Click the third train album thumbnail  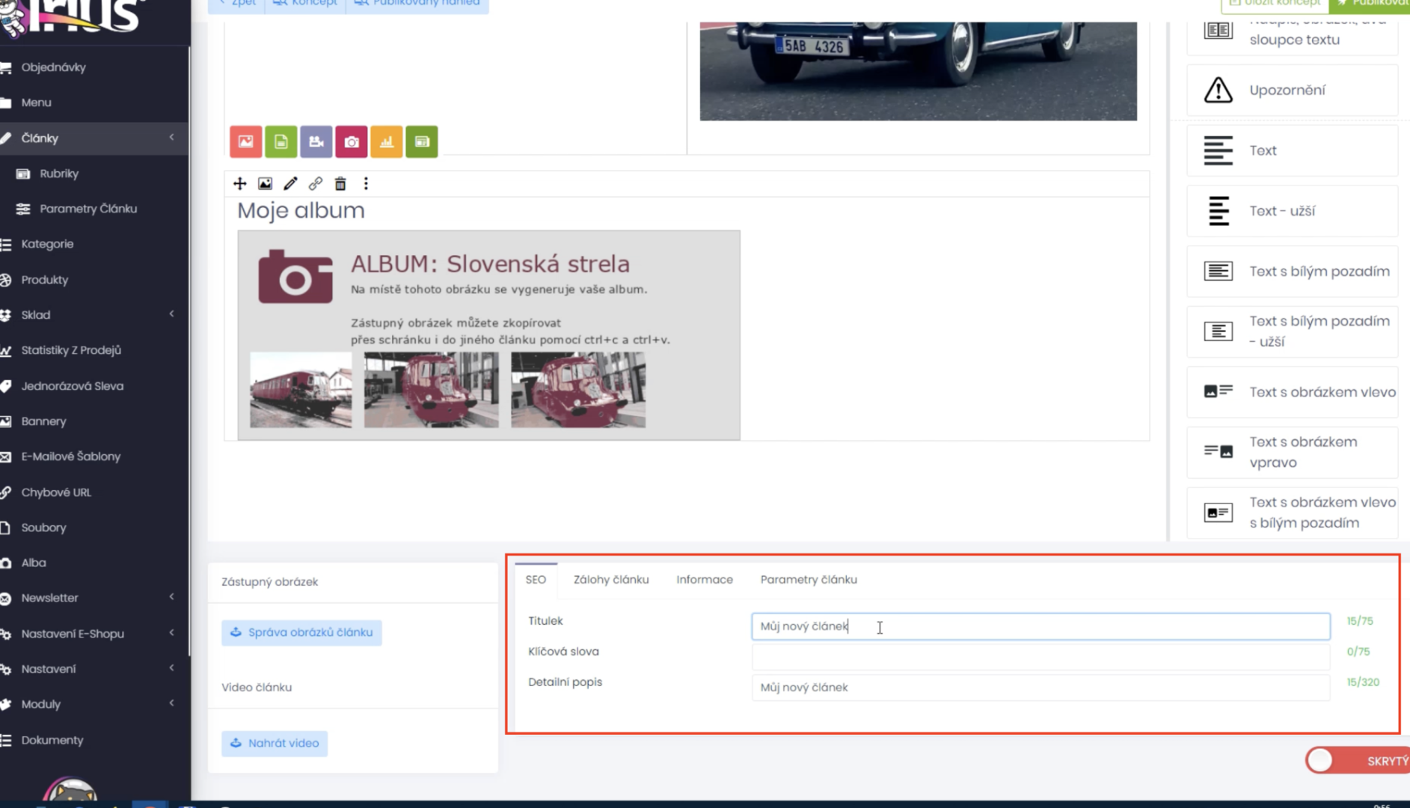[x=578, y=390]
